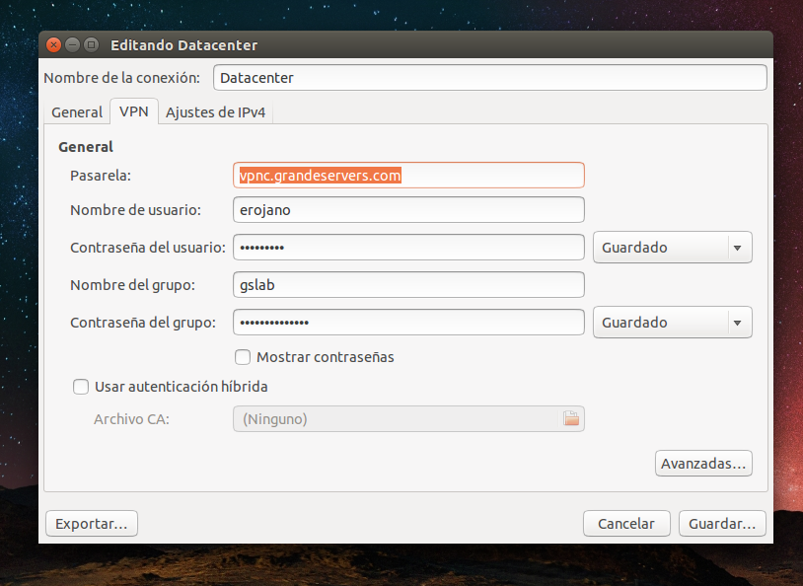
Task: Click the Exportar... button
Action: (x=92, y=524)
